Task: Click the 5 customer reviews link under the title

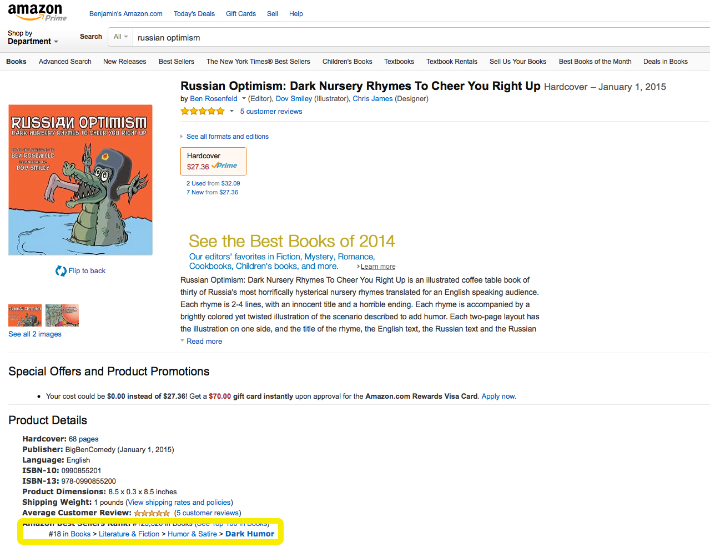Action: (x=271, y=112)
